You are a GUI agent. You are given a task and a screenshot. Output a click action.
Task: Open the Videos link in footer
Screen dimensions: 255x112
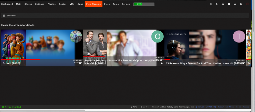(246, 107)
